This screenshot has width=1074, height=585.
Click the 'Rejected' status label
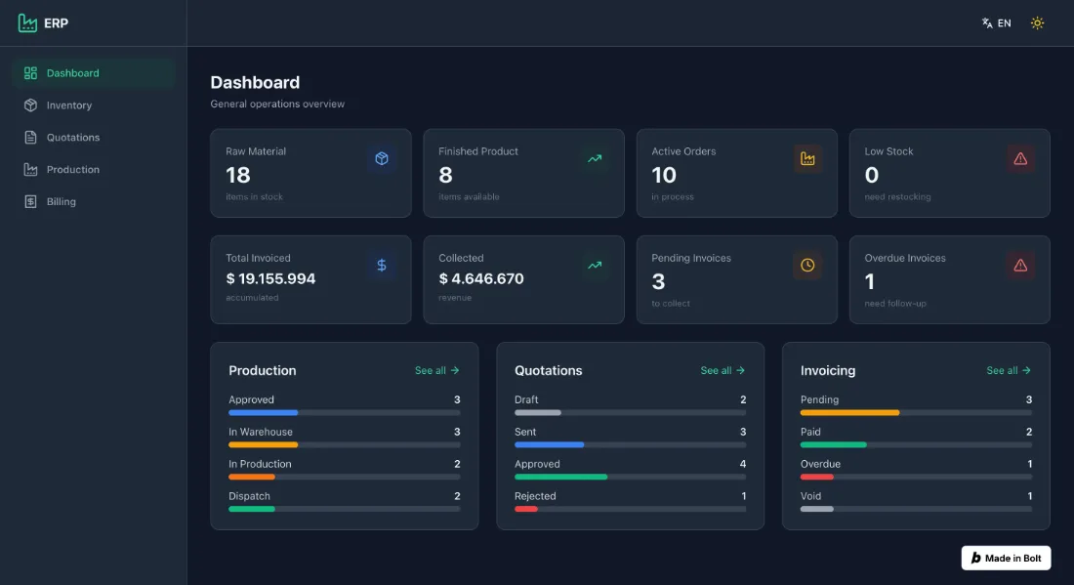535,497
